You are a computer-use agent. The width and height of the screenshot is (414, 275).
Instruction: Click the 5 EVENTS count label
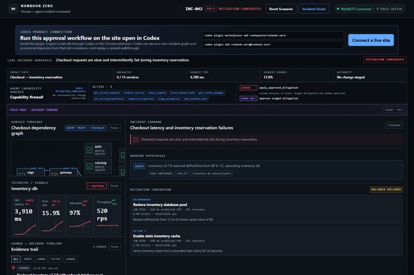pos(100,247)
